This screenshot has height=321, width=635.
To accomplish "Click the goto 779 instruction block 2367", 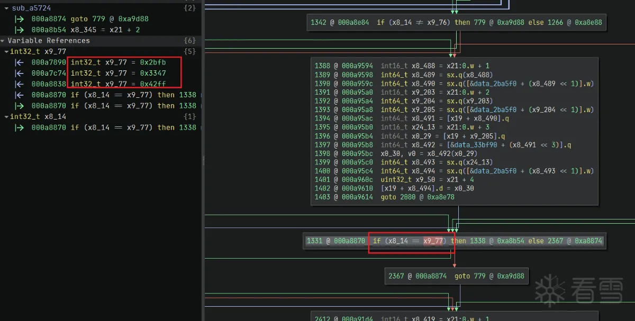I will [456, 276].
